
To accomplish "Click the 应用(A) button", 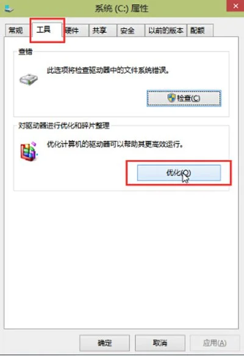I will click(x=215, y=343).
